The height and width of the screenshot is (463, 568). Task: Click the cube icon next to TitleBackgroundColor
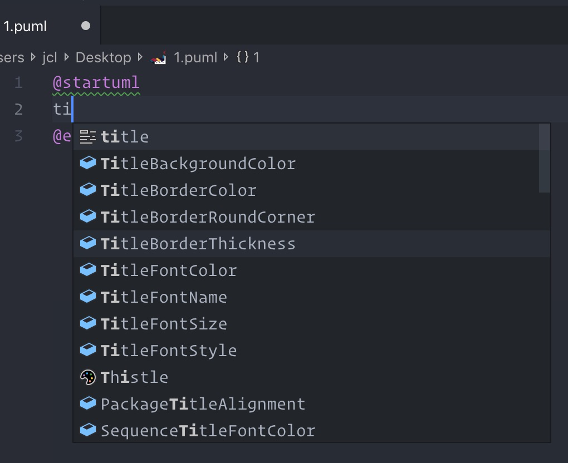[x=87, y=163]
